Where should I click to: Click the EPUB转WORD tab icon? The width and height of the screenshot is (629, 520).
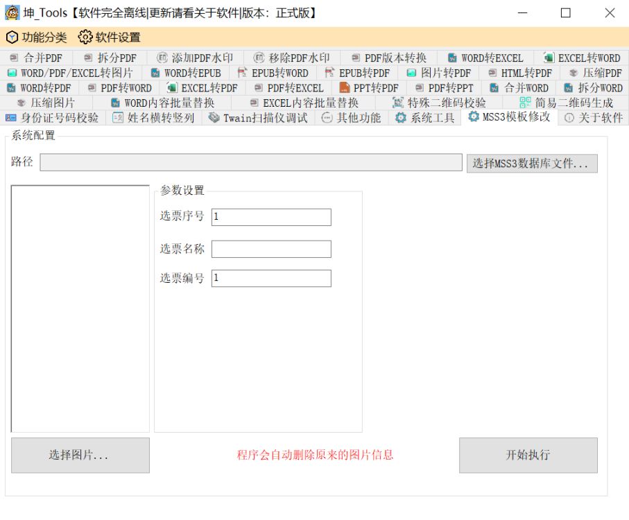(242, 73)
